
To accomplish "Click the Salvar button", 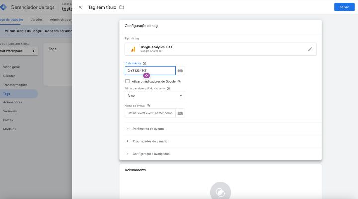I will pyautogui.click(x=344, y=7).
